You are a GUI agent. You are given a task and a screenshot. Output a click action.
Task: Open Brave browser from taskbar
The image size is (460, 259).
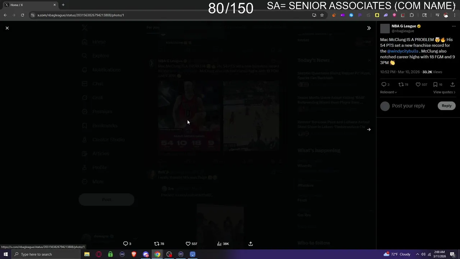pos(134,254)
